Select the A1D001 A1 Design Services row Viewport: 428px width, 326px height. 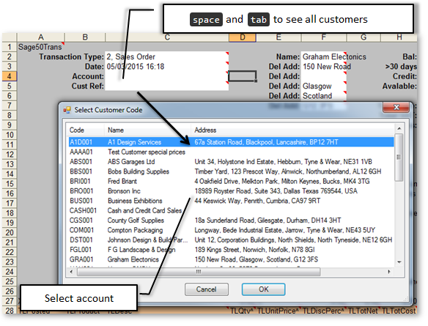click(232, 142)
